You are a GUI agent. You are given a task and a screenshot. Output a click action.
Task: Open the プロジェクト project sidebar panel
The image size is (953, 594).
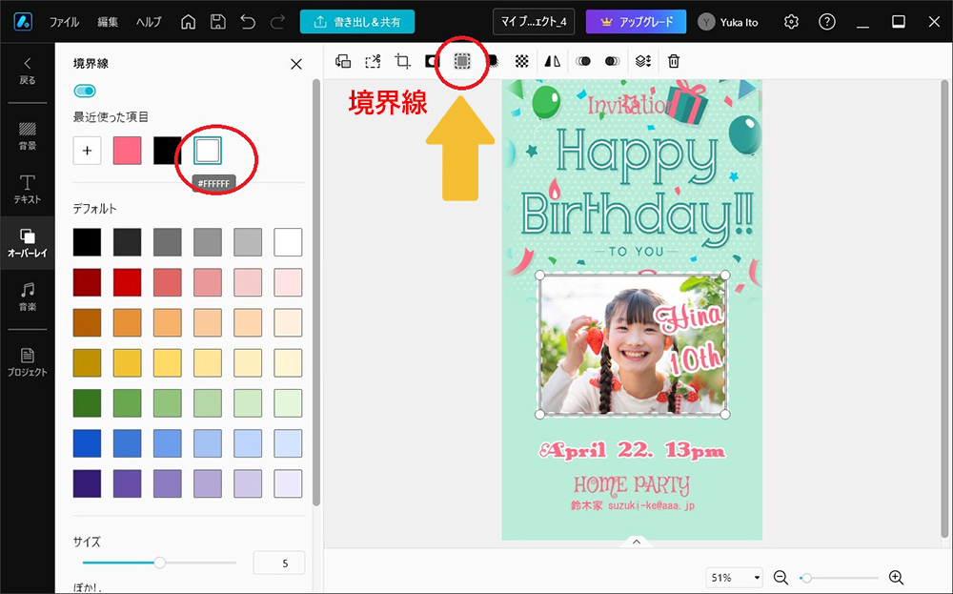click(28, 362)
